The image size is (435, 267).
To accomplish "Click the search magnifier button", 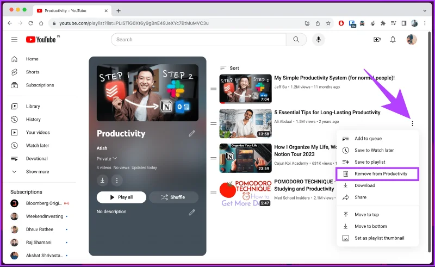I will coord(296,39).
